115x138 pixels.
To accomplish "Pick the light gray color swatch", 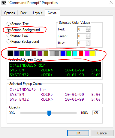I will (x=51, y=53).
